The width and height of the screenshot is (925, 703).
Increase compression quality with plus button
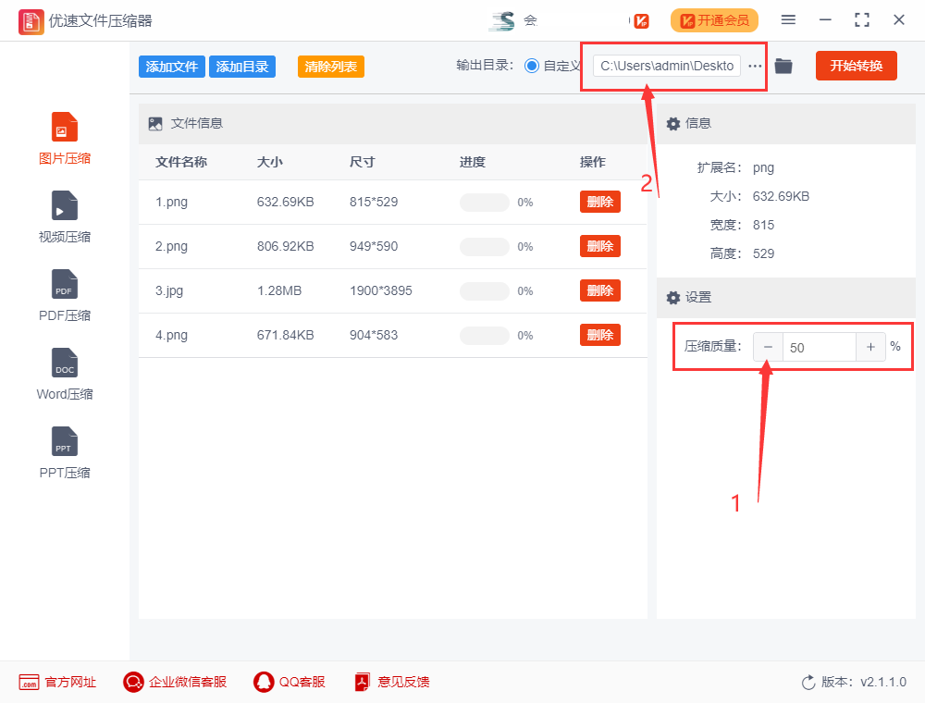870,348
